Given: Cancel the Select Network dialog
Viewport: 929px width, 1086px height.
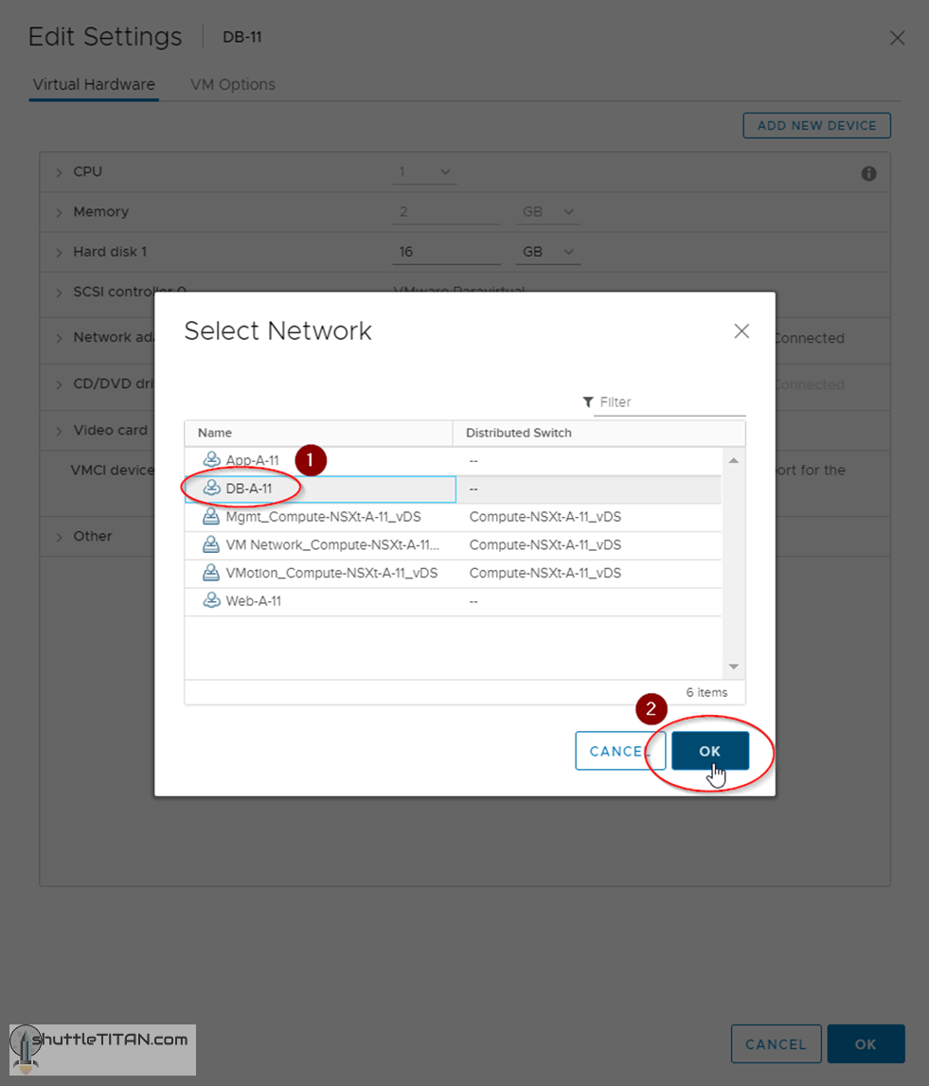Looking at the screenshot, I should (x=616, y=751).
